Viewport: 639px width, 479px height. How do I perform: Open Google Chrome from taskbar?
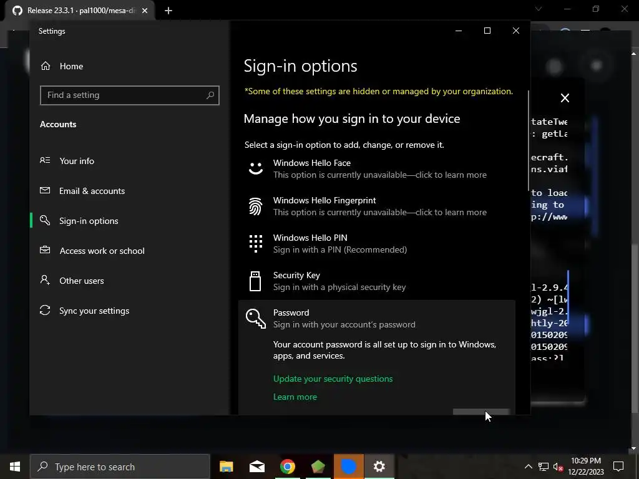287,467
